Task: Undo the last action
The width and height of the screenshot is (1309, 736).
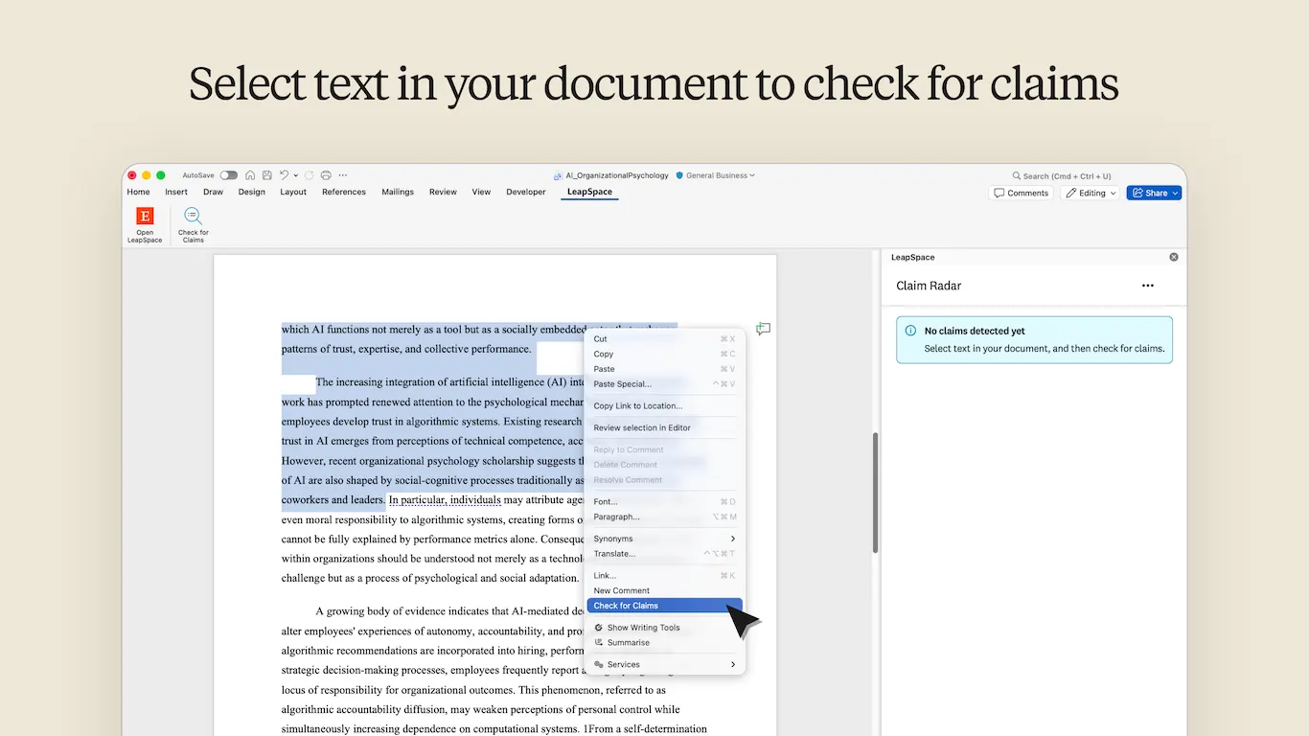Action: (284, 175)
